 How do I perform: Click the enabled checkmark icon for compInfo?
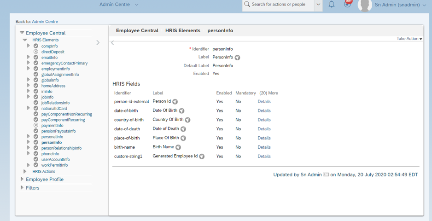click(36, 46)
